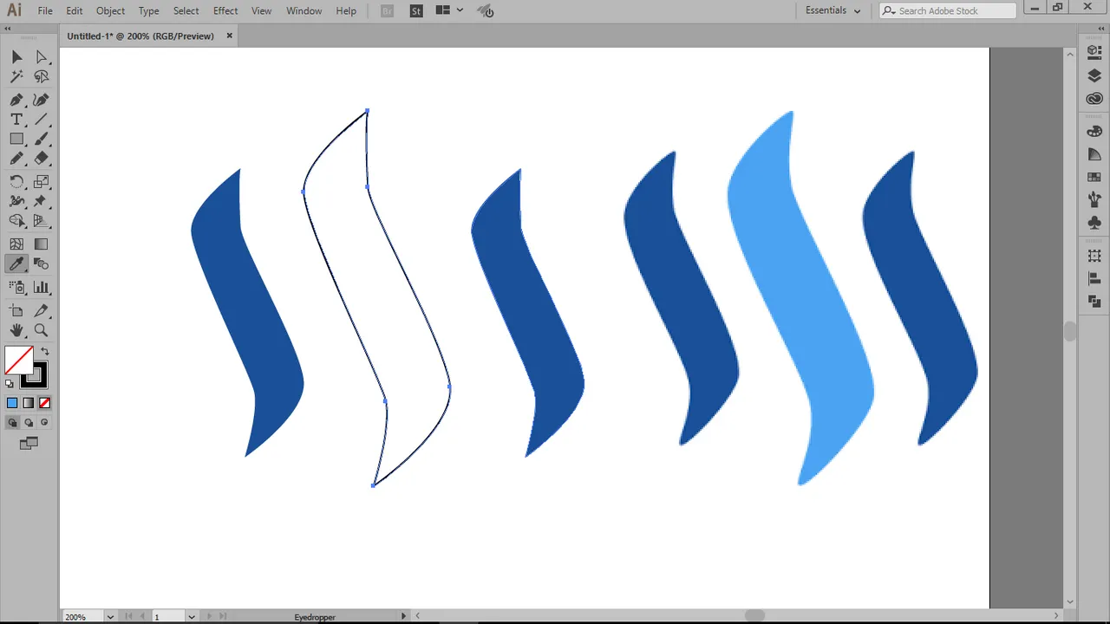Select the Rotate tool
This screenshot has height=624, width=1110.
16,182
